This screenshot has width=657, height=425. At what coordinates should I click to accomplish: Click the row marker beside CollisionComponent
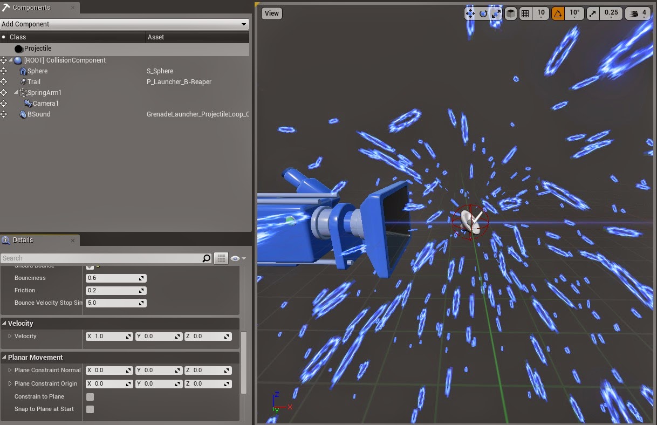[3, 60]
